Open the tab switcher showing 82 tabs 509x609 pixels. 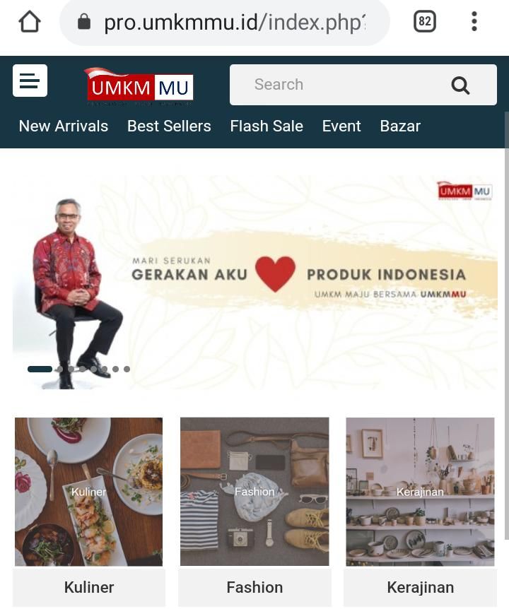425,21
